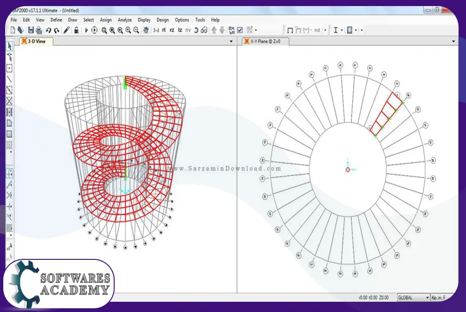Toggle the Perspective glasses icon
Viewport: 466px width, 312px height.
pos(204,30)
